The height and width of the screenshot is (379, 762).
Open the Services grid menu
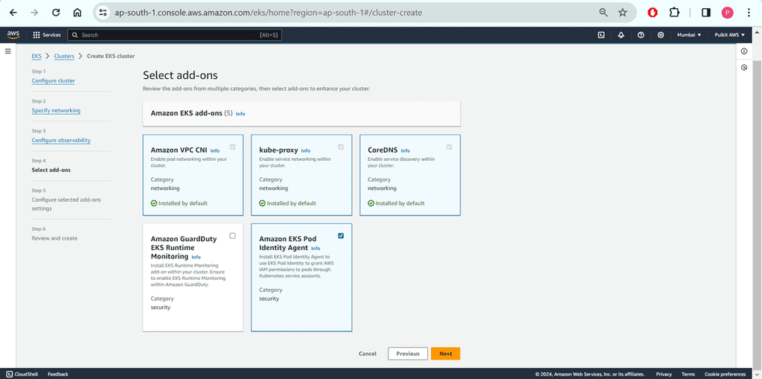[x=47, y=35]
